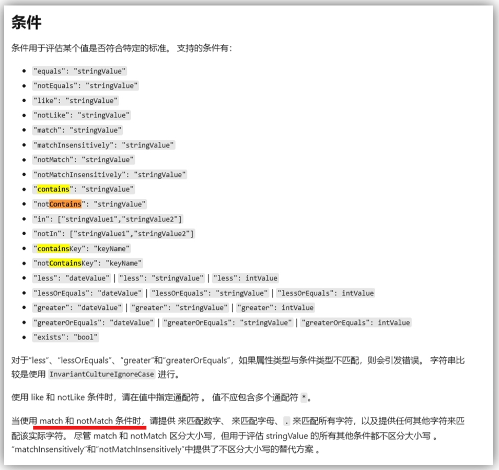Click the "equals": "stringValue" code item
499x470 pixels.
(79, 71)
